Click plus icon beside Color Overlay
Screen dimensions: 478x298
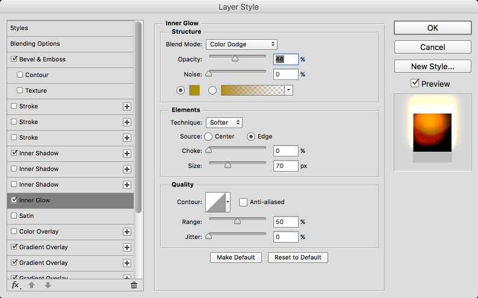(x=127, y=232)
